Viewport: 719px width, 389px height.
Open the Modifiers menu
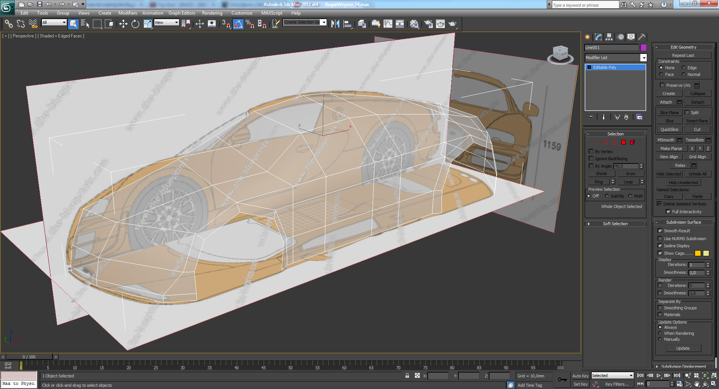click(x=127, y=13)
